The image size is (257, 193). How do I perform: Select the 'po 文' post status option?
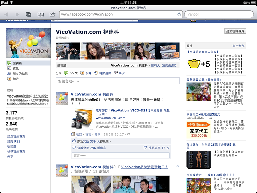point(71,73)
